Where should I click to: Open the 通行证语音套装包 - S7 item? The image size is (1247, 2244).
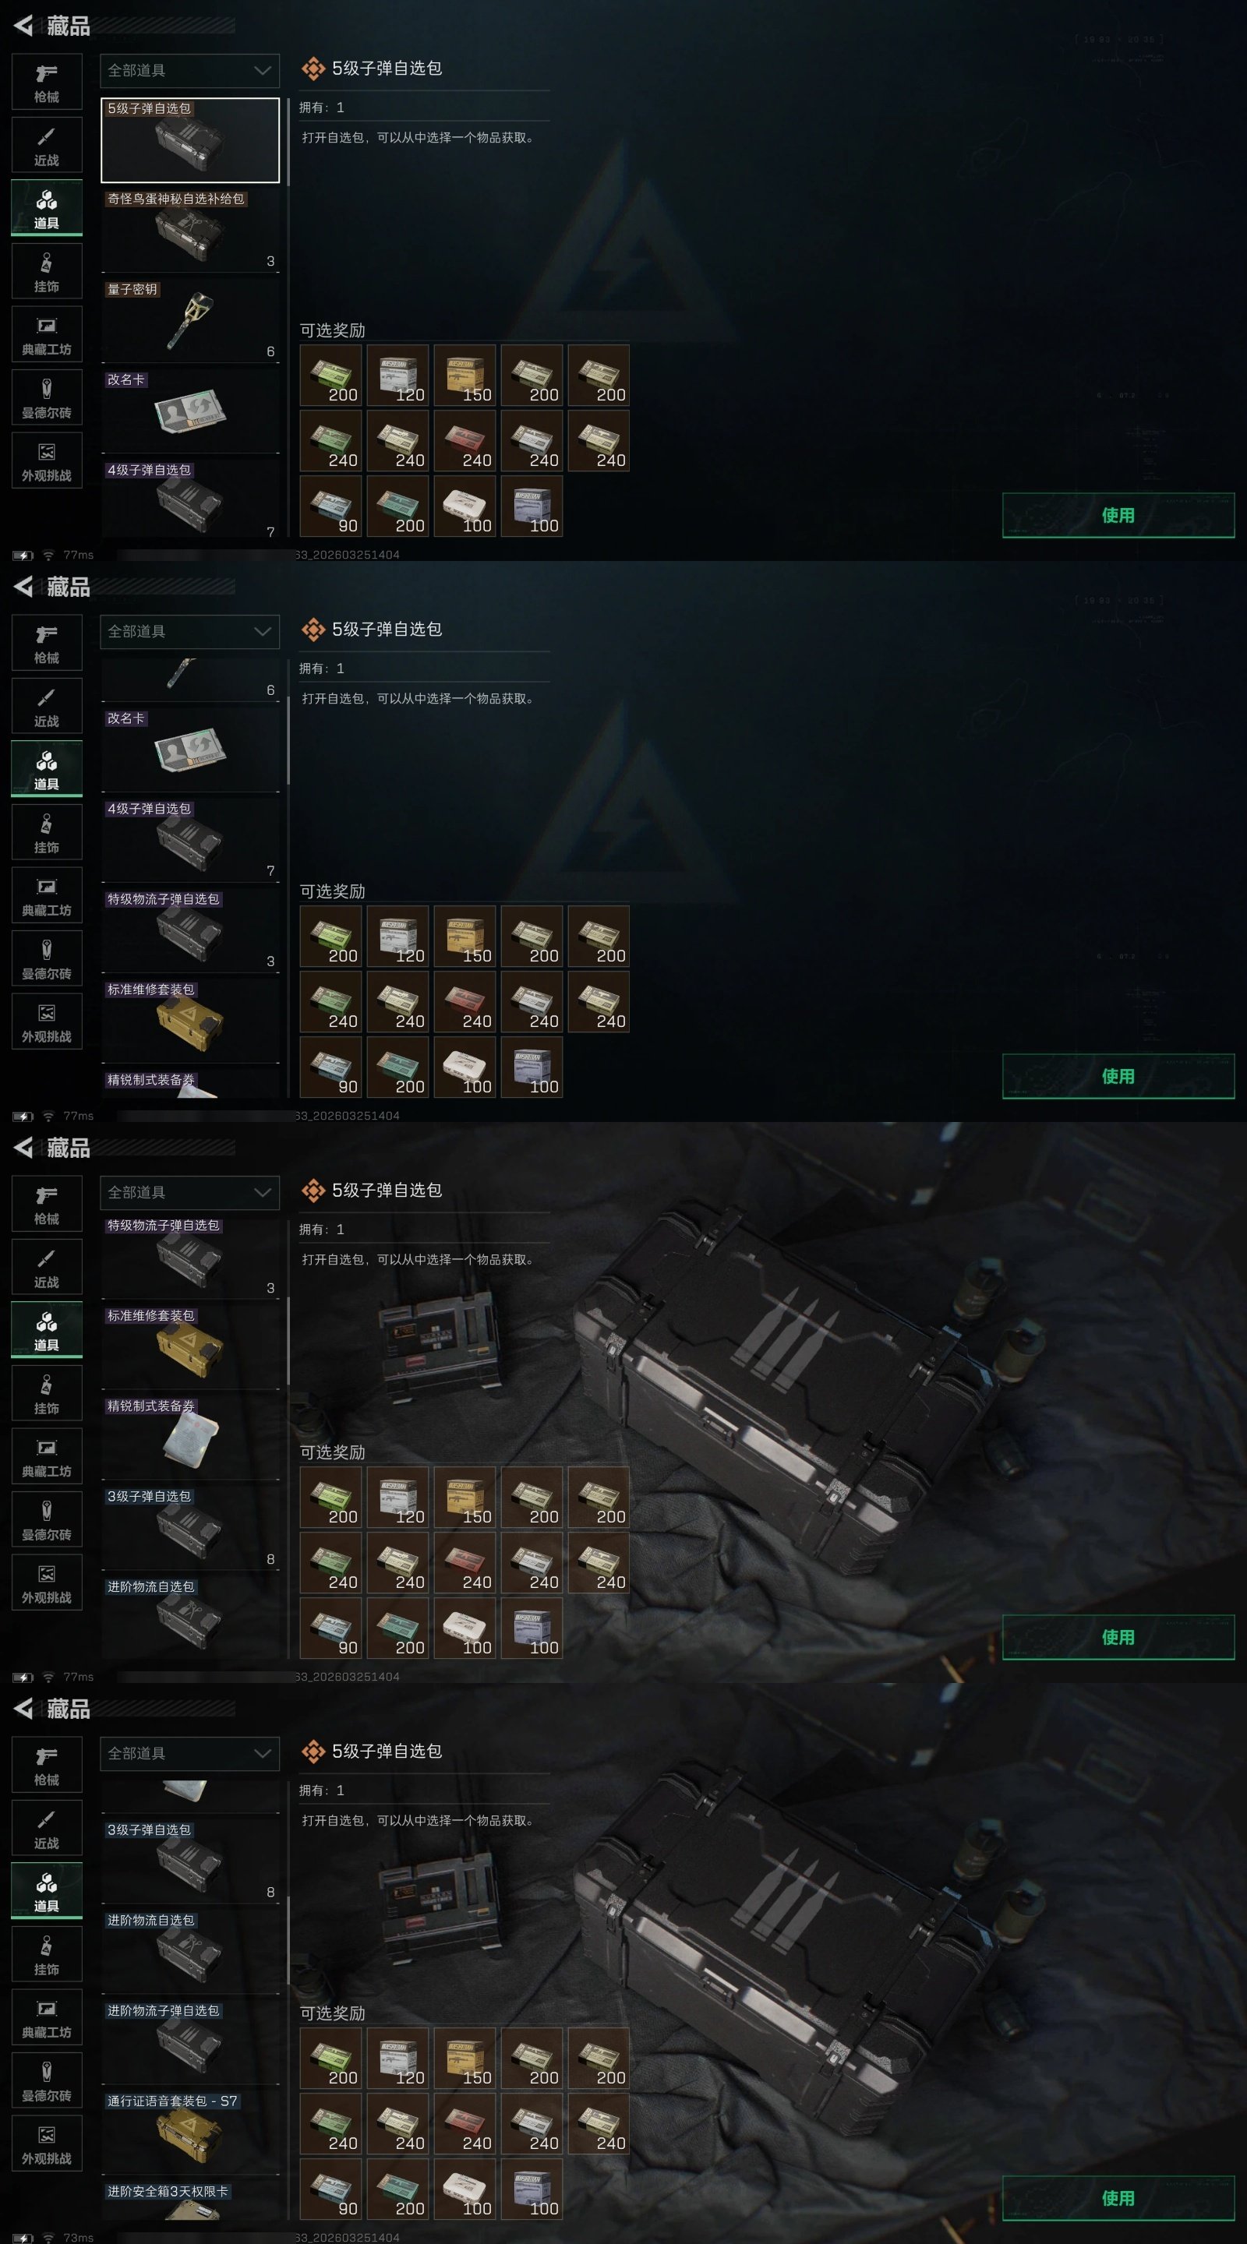click(190, 2132)
